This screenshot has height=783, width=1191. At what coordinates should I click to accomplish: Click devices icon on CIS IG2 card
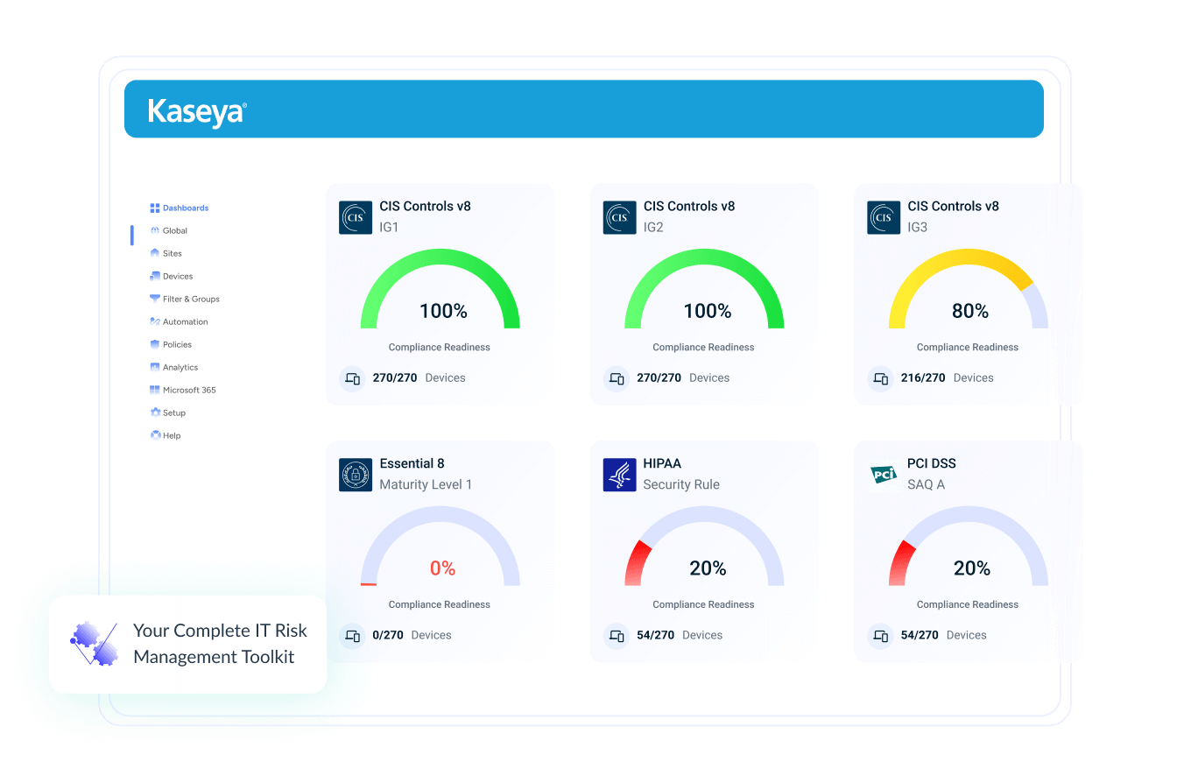pos(617,378)
